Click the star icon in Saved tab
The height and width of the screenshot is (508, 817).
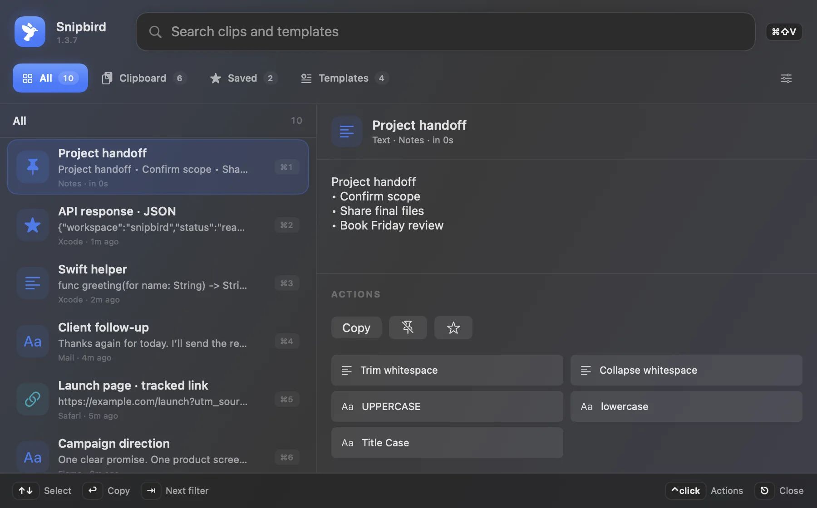coord(216,78)
